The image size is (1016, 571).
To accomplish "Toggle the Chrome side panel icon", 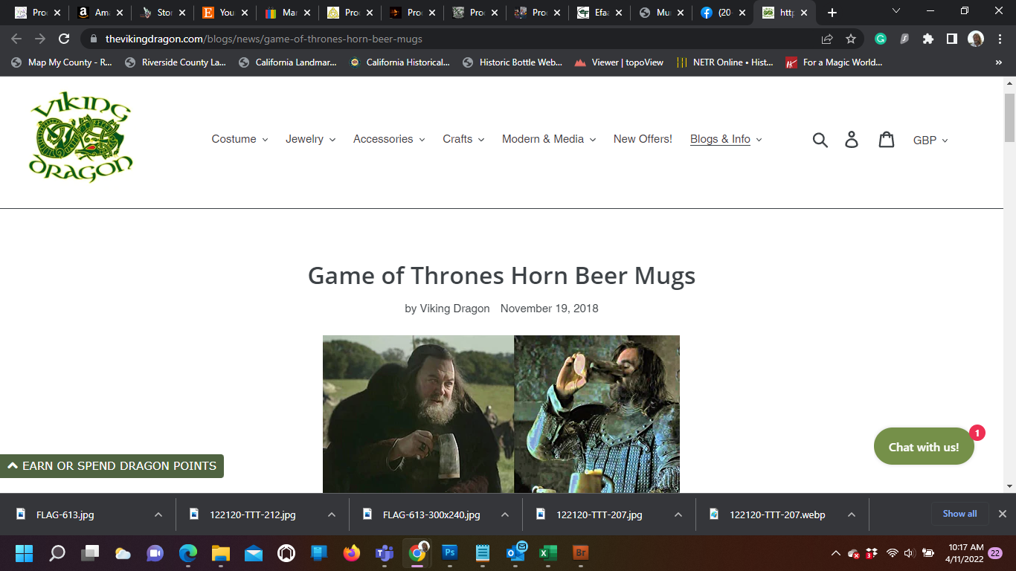I will [951, 39].
